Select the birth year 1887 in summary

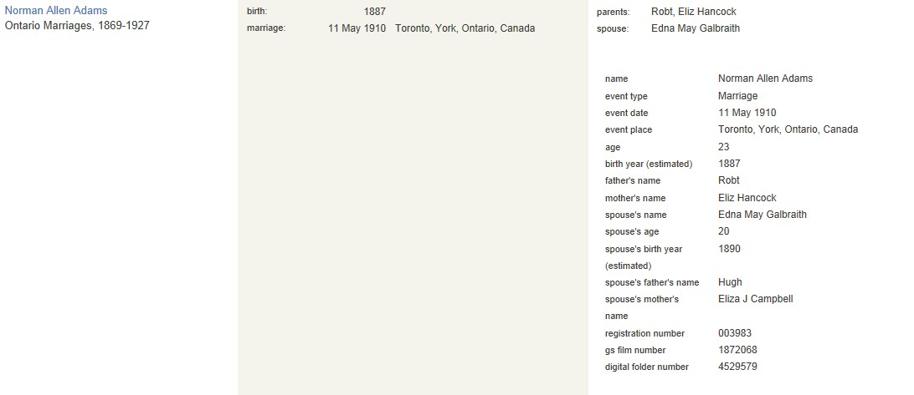[x=375, y=11]
